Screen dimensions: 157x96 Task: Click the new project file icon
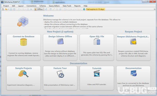[x=3, y=9]
